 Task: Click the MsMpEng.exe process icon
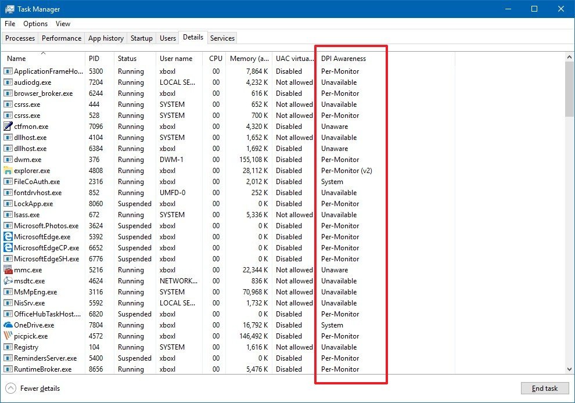click(x=8, y=292)
